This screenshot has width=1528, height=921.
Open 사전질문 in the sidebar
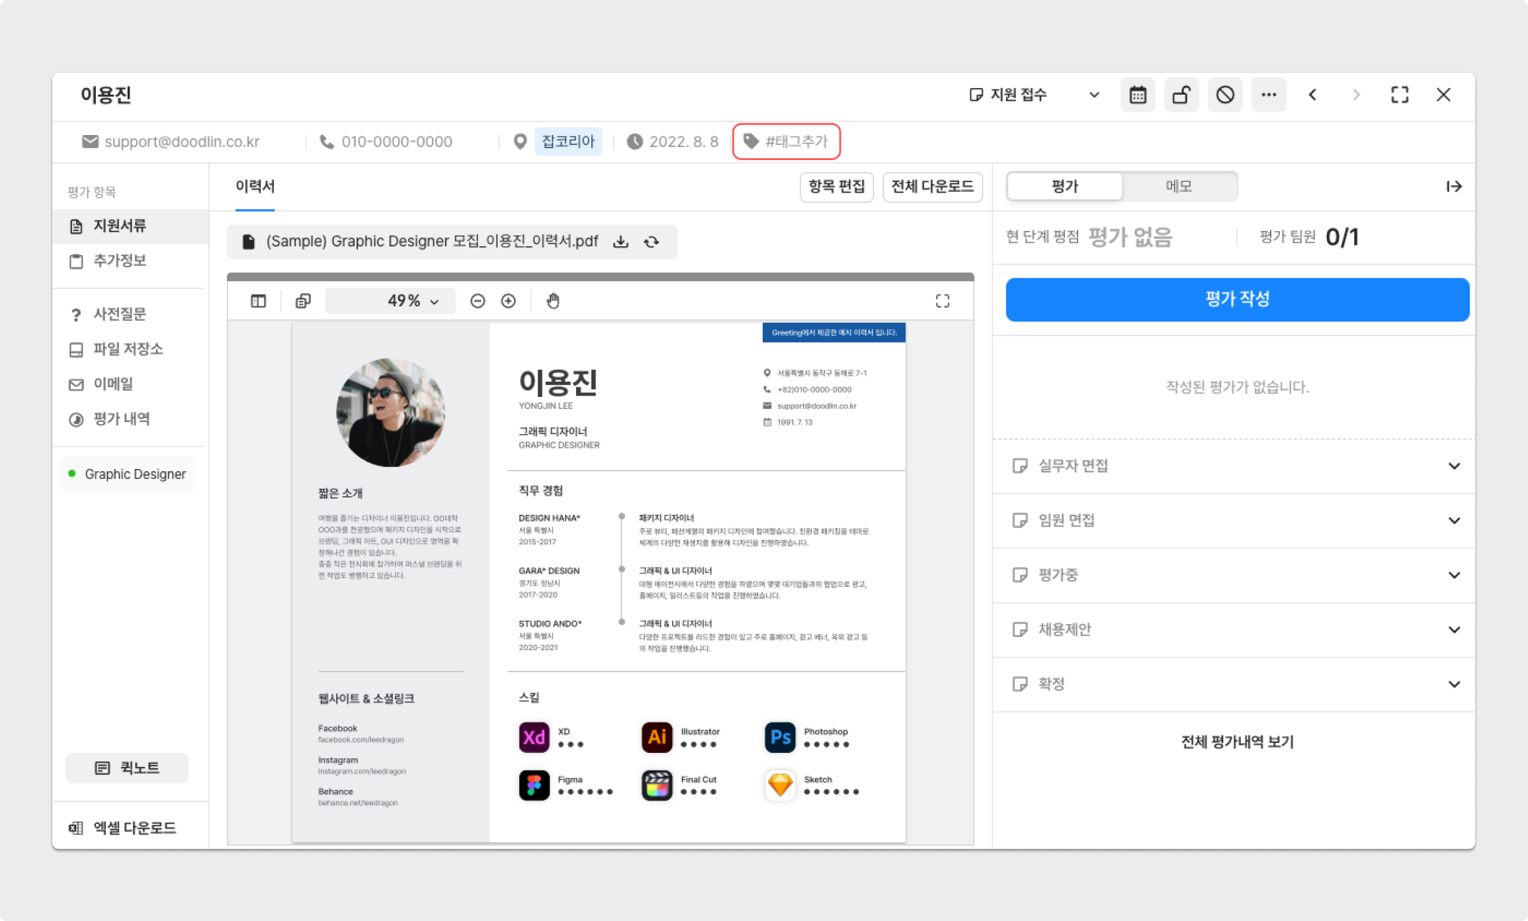pyautogui.click(x=120, y=314)
